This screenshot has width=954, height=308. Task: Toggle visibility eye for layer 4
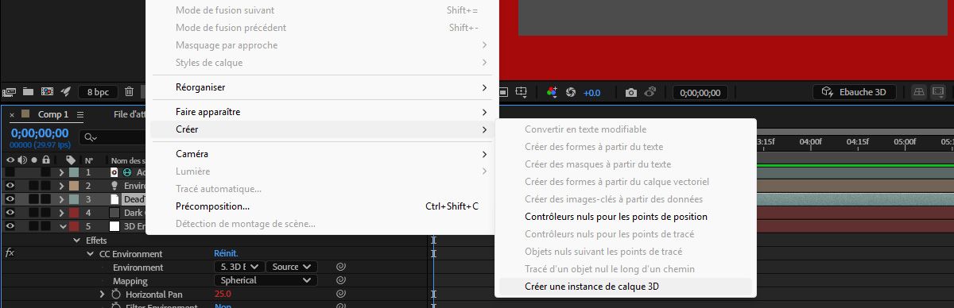(10, 212)
